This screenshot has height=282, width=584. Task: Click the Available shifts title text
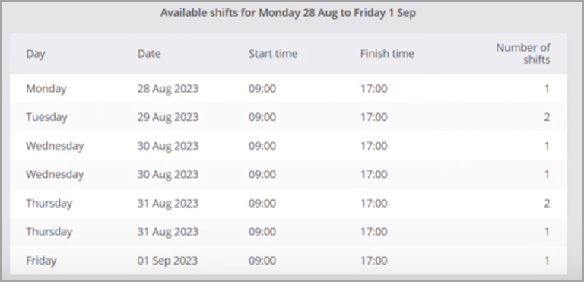coord(288,13)
